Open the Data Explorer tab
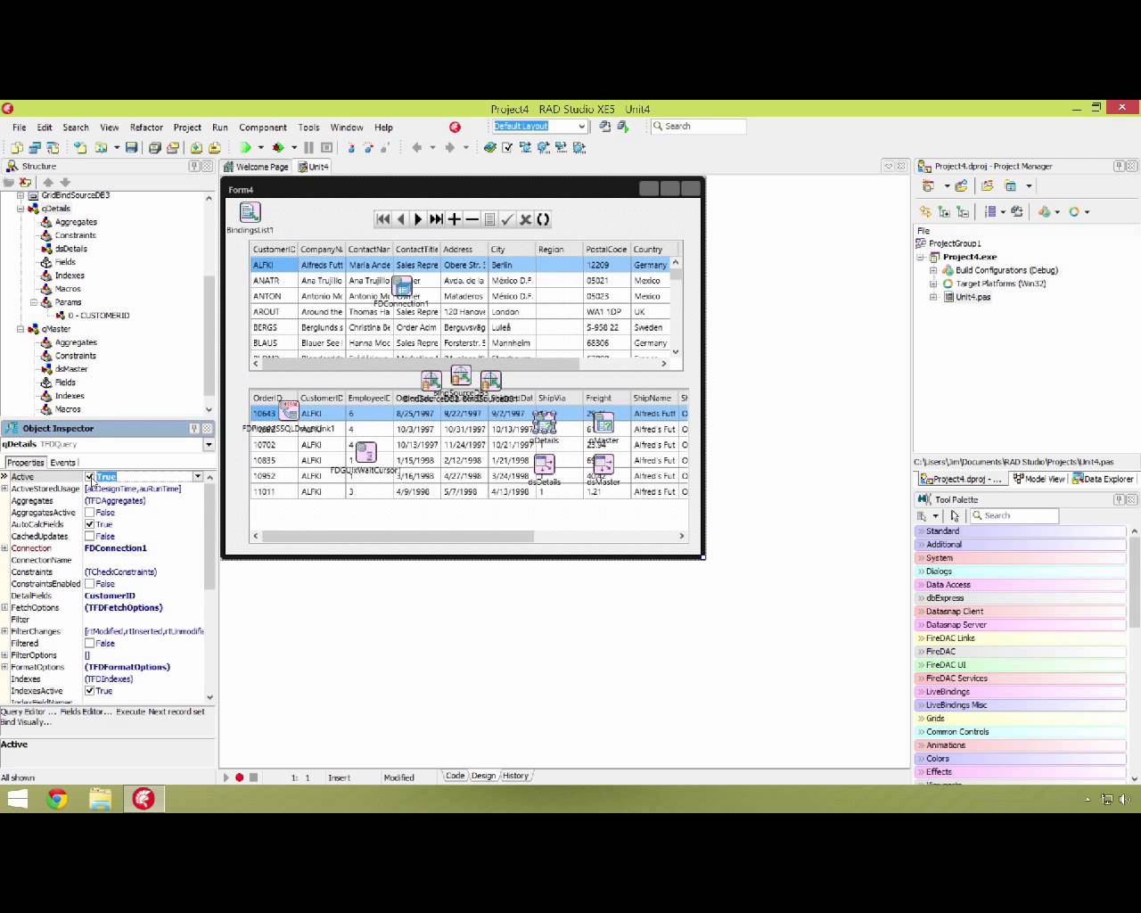The image size is (1141, 913). pos(1103,479)
